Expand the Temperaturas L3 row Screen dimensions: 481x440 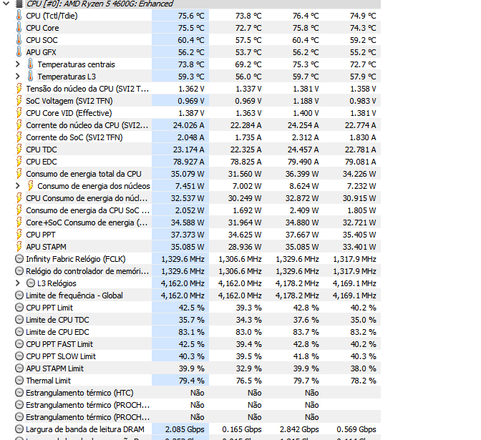[18, 77]
